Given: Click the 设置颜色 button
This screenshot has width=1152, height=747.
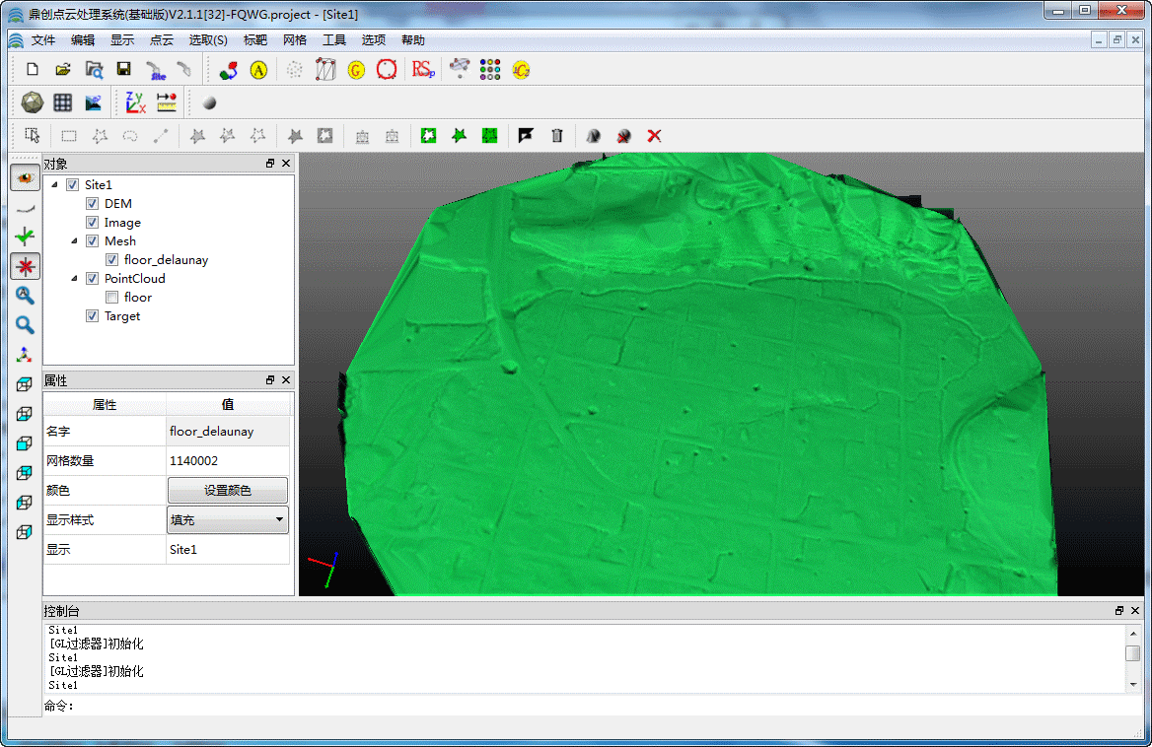Looking at the screenshot, I should pyautogui.click(x=228, y=490).
